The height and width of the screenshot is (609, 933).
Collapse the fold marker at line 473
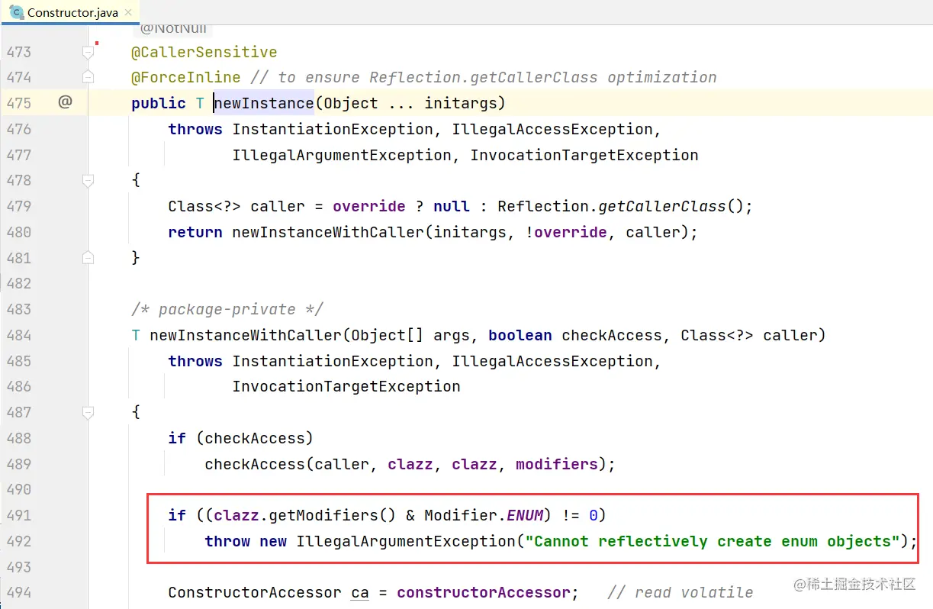tap(88, 52)
